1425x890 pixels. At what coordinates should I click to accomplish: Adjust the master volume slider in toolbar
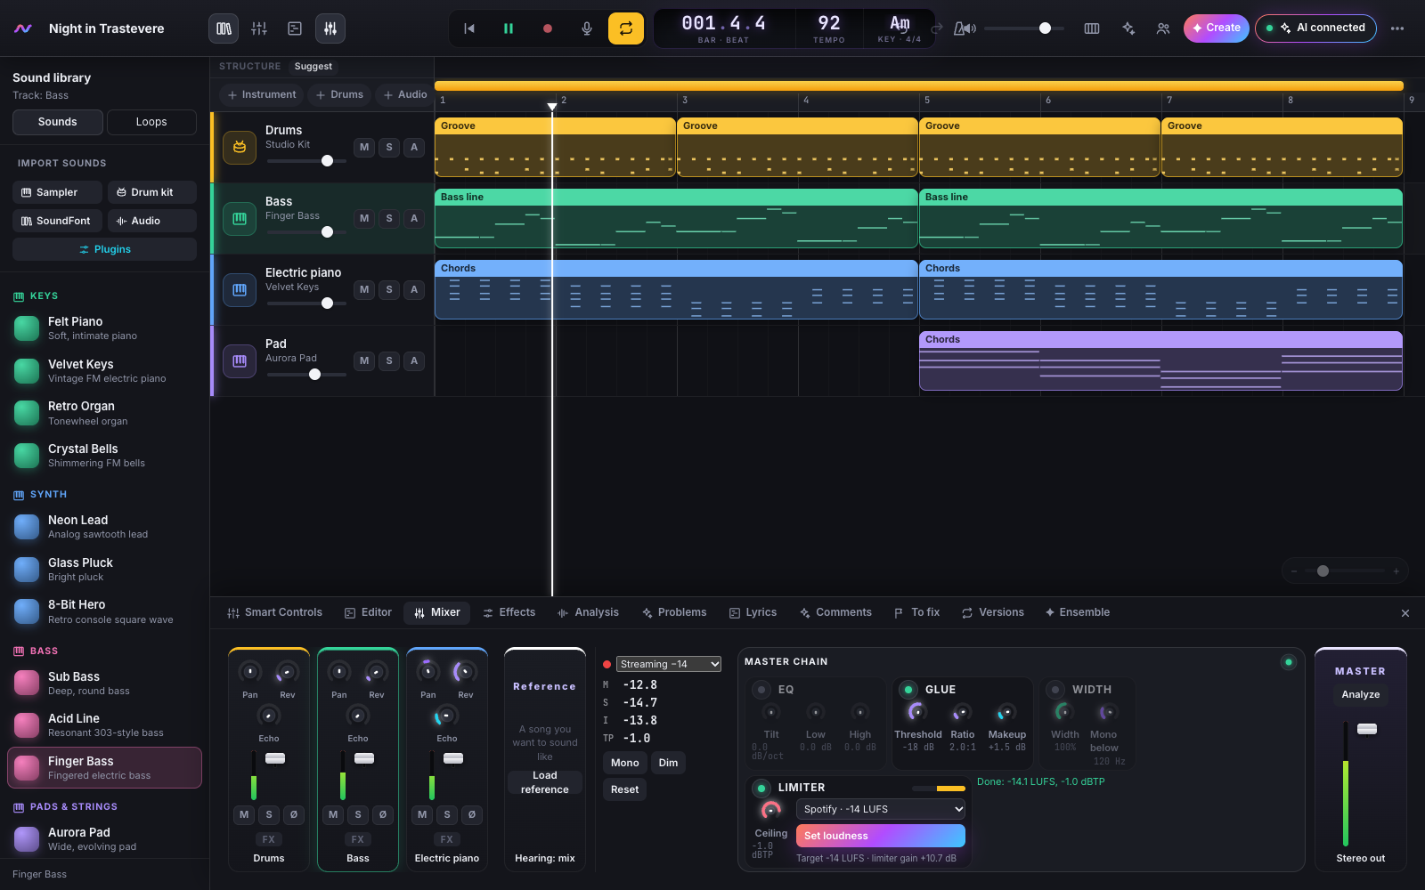(x=1024, y=28)
